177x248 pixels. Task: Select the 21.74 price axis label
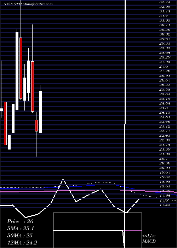tap(165, 145)
